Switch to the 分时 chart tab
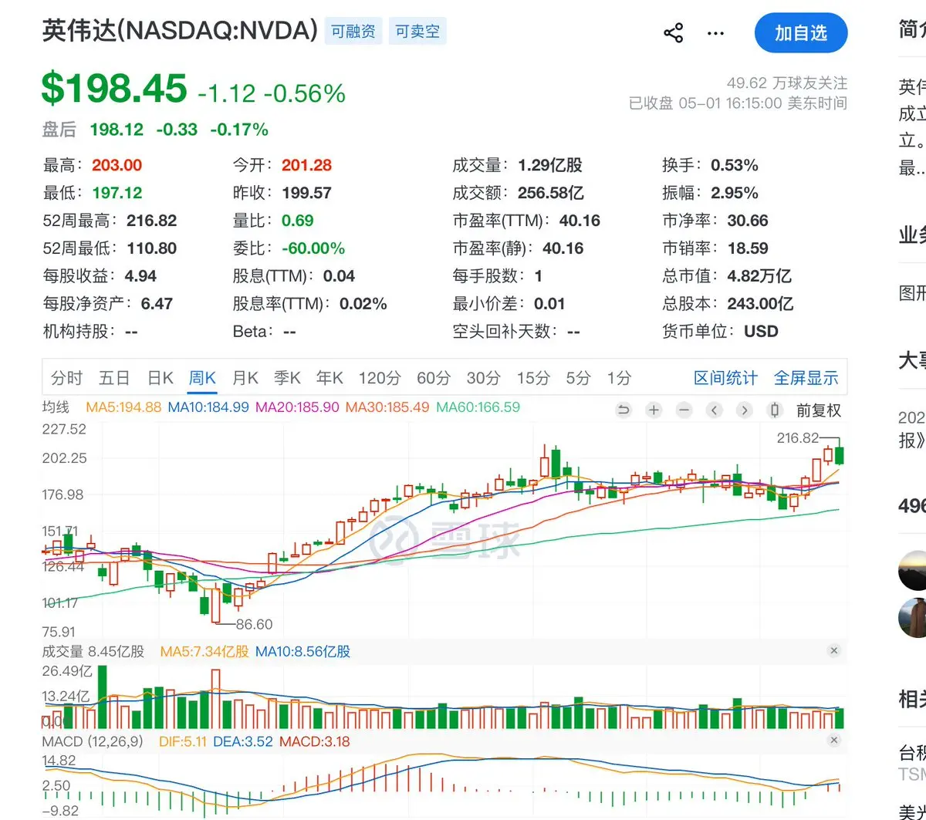 [x=67, y=378]
